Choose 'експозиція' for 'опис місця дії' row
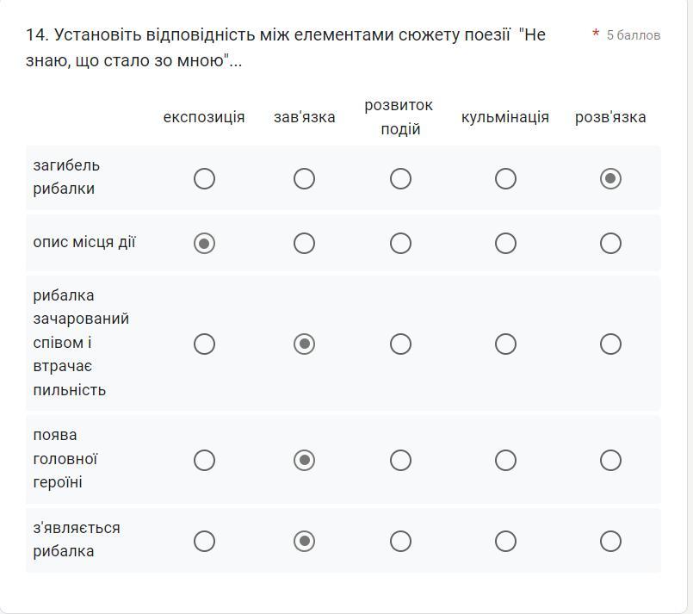The height and width of the screenshot is (614, 693). 204,243
